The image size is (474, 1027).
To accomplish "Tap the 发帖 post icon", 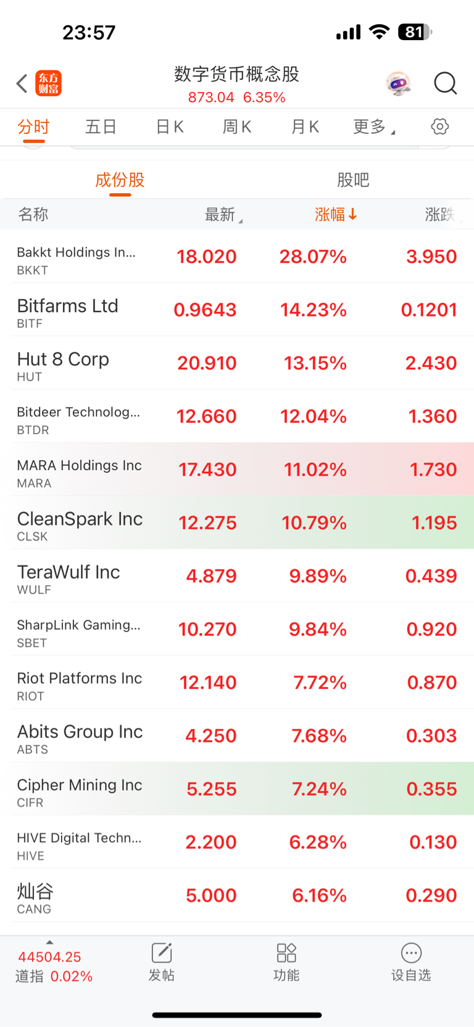I will (162, 962).
